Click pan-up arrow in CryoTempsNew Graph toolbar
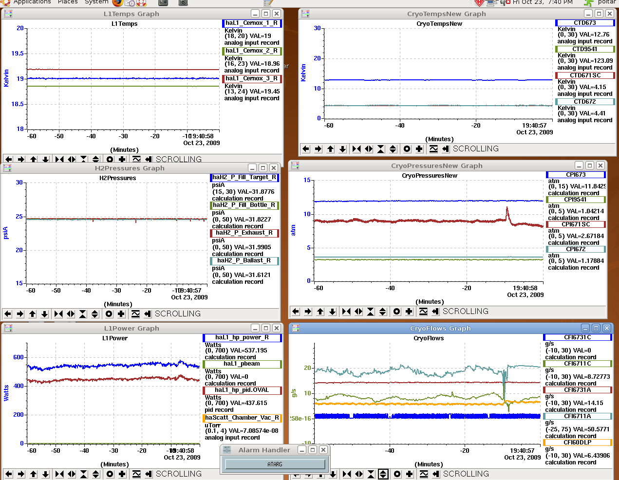Image resolution: width=619 pixels, height=480 pixels. (x=331, y=149)
